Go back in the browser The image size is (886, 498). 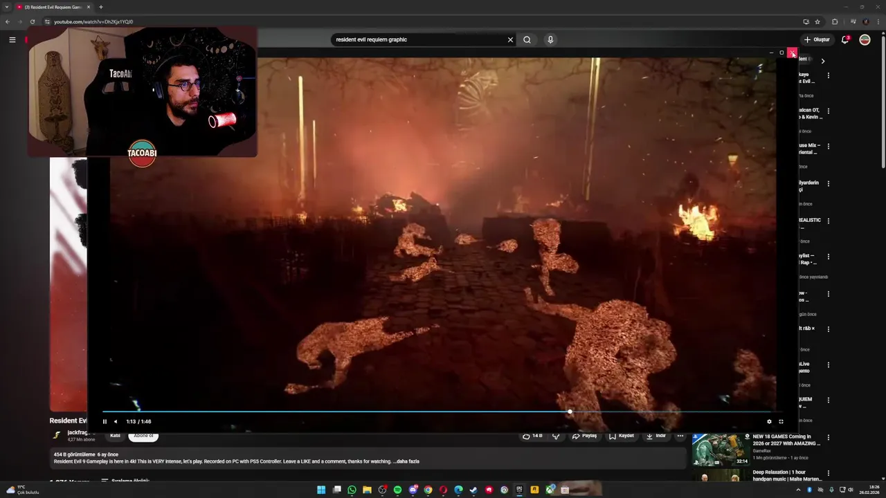[8, 21]
